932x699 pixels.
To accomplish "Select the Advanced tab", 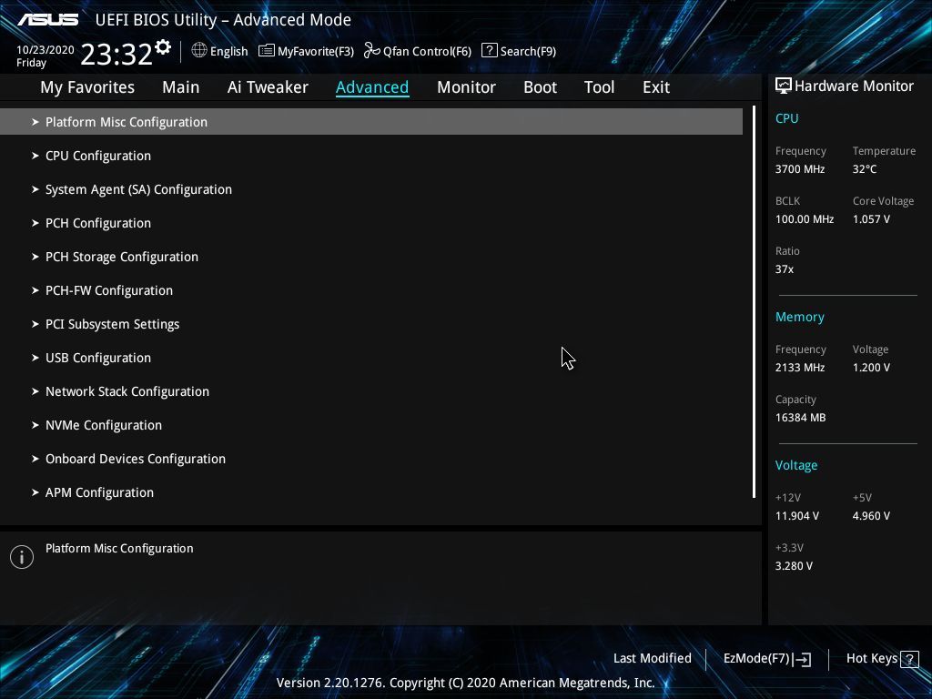I will [x=372, y=87].
